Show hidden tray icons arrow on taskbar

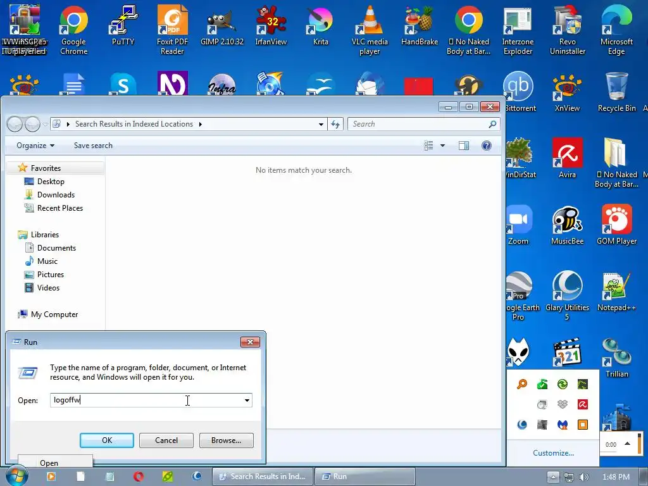click(x=553, y=477)
